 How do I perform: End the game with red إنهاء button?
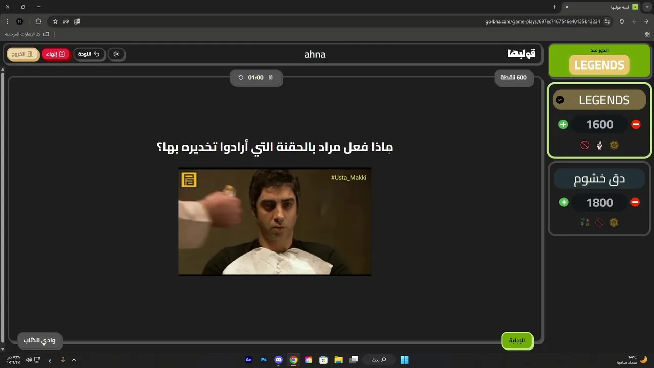click(x=56, y=54)
